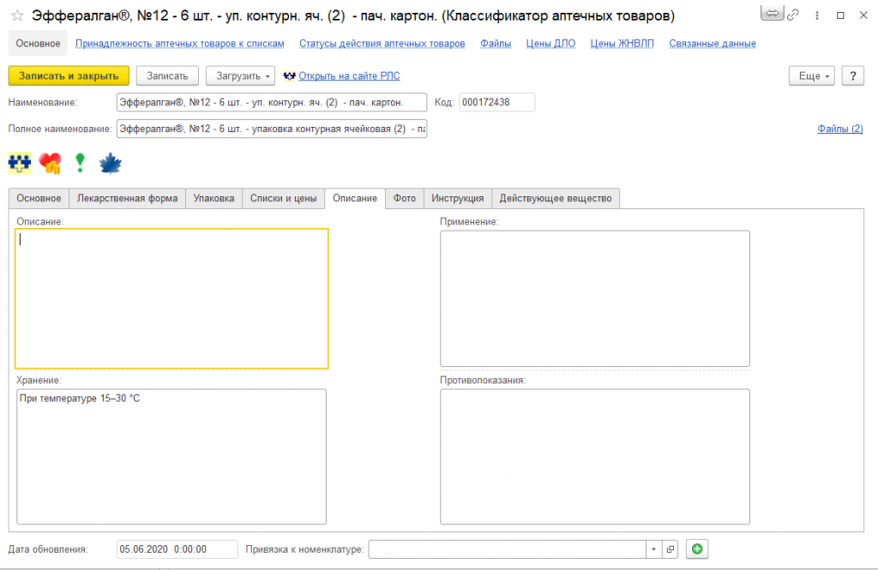Open the Инструкция tab
Image resolution: width=878 pixels, height=570 pixels.
pos(458,198)
